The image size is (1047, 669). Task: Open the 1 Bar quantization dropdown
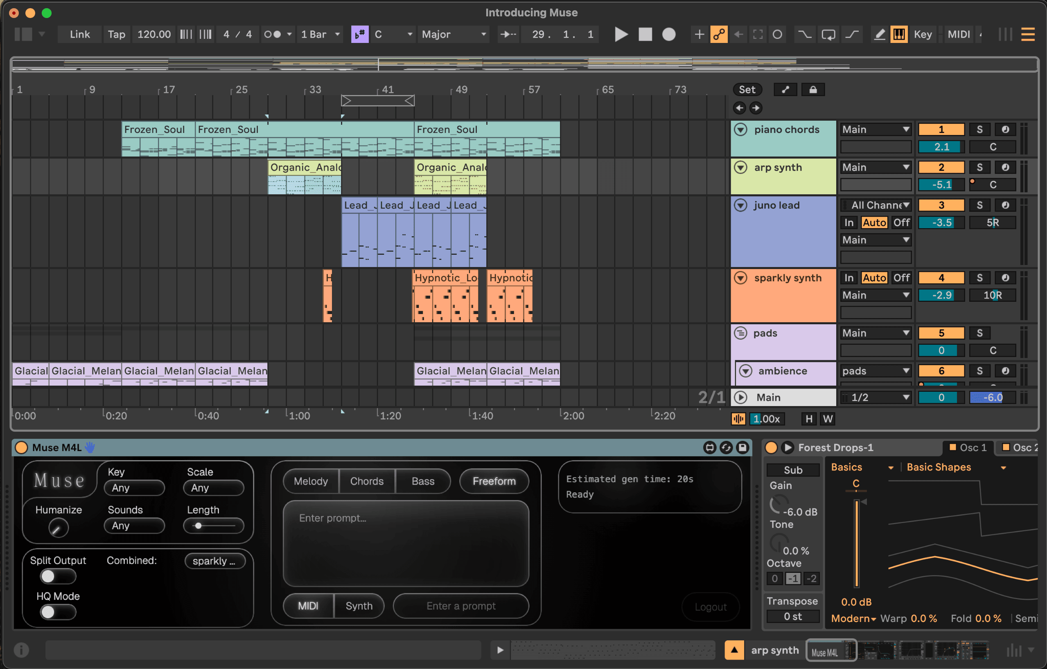pyautogui.click(x=320, y=34)
